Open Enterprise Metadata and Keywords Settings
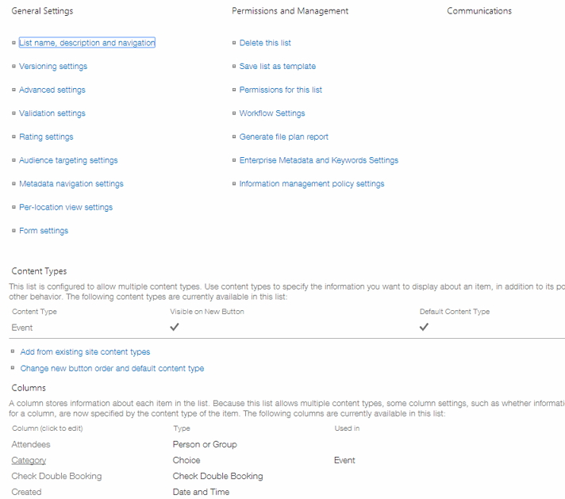 coord(319,160)
